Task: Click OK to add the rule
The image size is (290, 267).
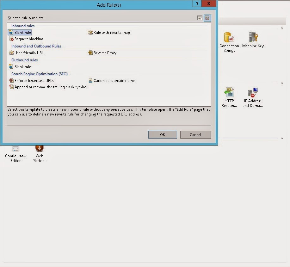Action: click(163, 134)
